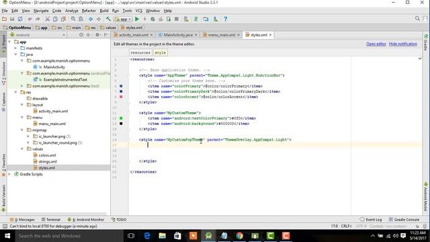
Task: Open the Messages tool window
Action: [22, 220]
